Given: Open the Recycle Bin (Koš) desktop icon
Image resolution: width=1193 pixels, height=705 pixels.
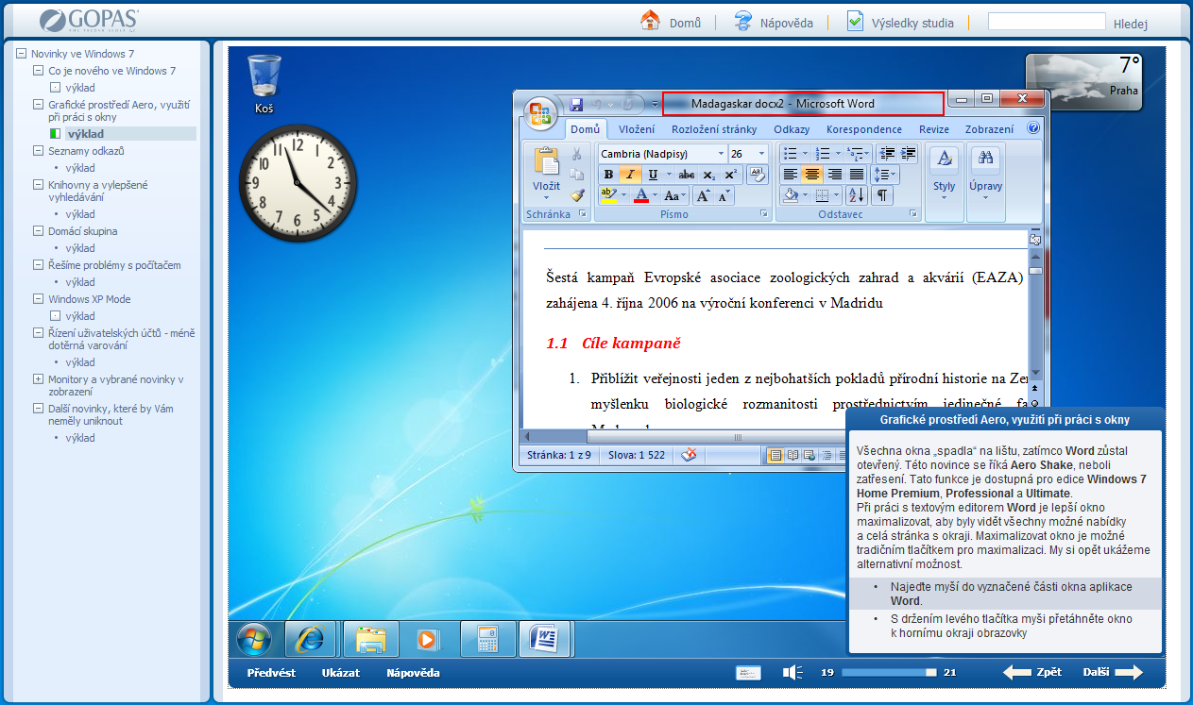Looking at the screenshot, I should (x=264, y=84).
